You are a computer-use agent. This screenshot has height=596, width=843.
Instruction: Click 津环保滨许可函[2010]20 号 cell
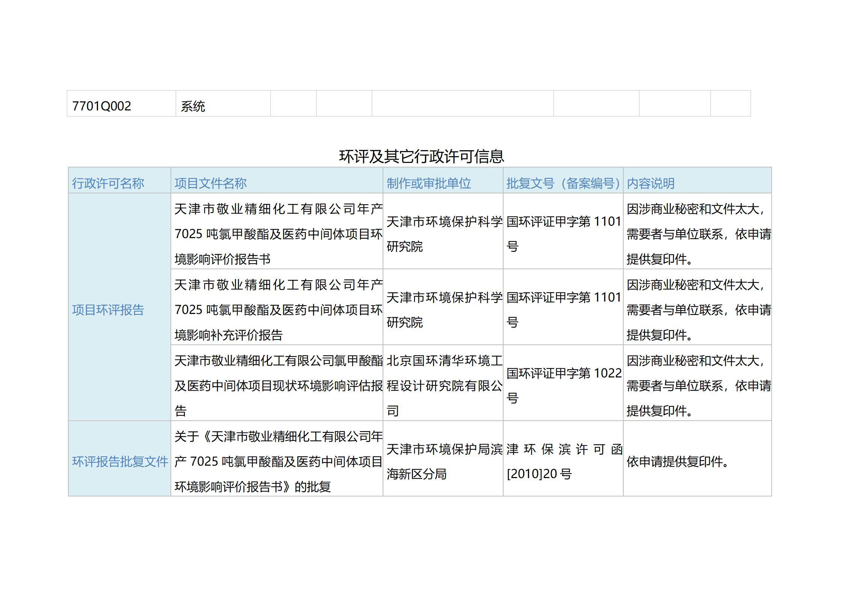[564, 462]
